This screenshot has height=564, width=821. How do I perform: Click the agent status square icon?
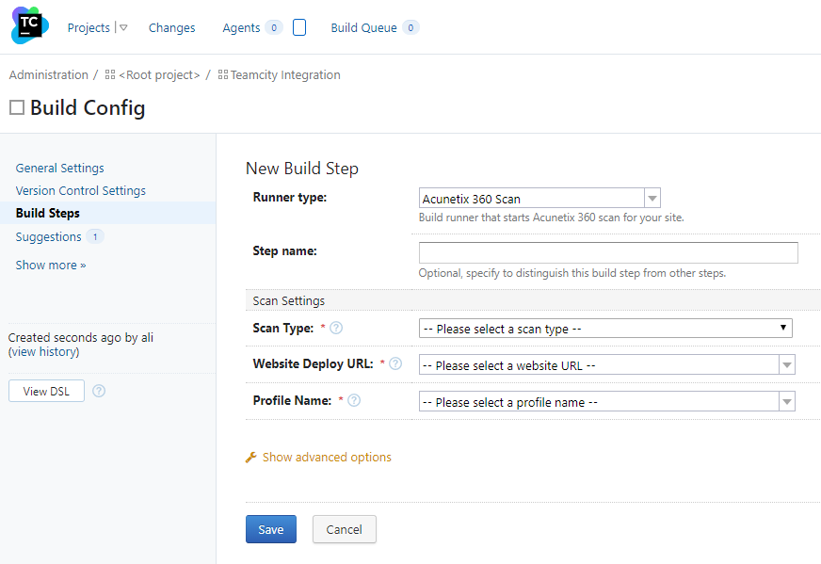[x=299, y=27]
